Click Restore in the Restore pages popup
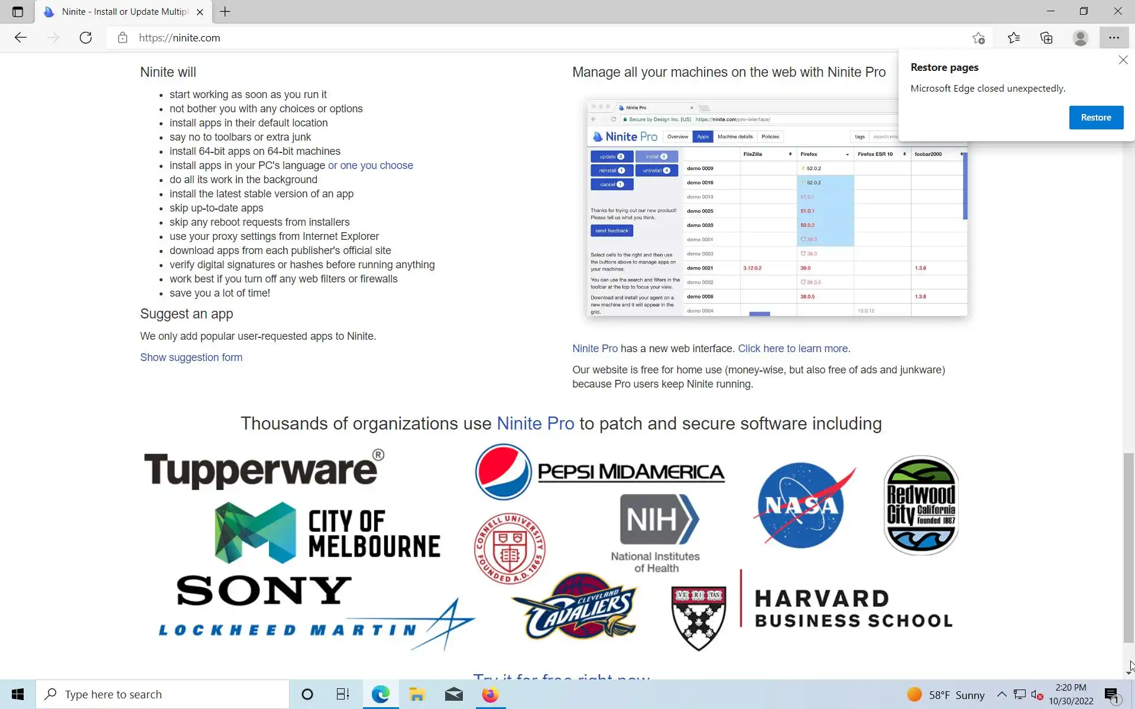Viewport: 1135px width, 709px height. click(1095, 118)
